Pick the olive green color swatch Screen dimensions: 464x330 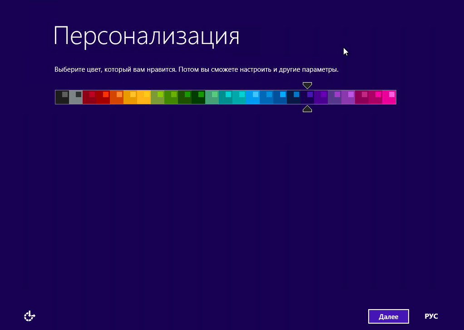coord(157,97)
